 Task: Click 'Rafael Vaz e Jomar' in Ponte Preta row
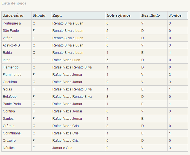click(x=67, y=104)
